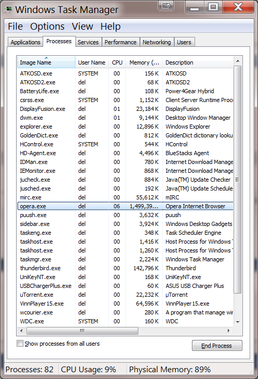Sort the list by CPU column
Screen dimensions: 258x379
117,62
